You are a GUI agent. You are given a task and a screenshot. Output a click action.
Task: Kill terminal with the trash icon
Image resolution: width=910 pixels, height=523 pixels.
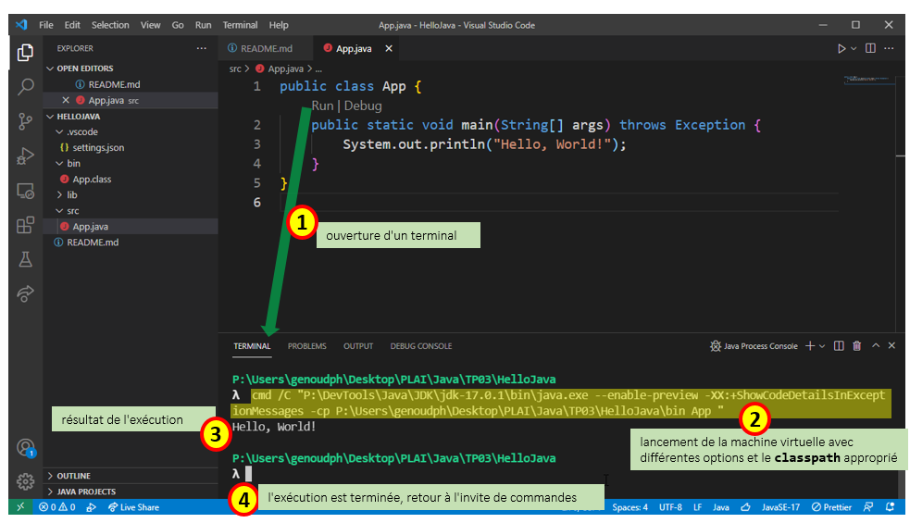856,346
